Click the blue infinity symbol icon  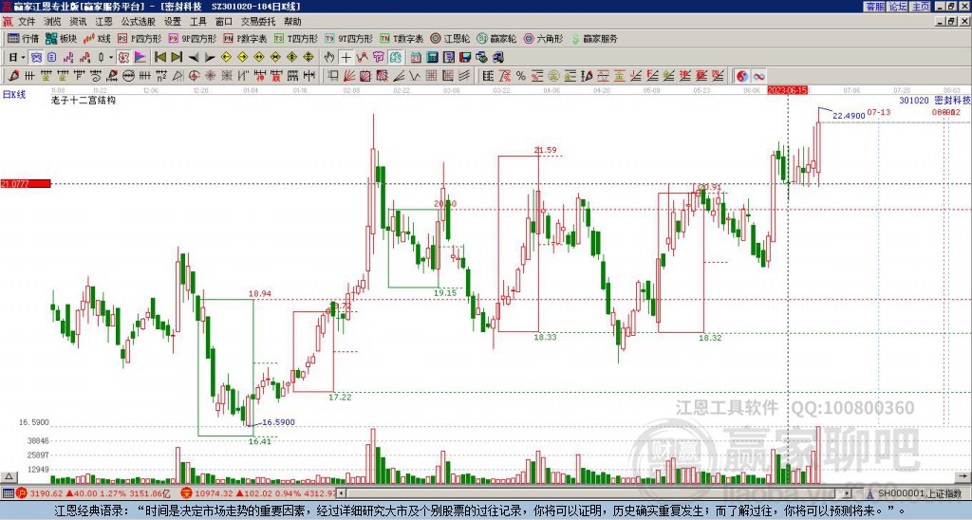point(758,76)
